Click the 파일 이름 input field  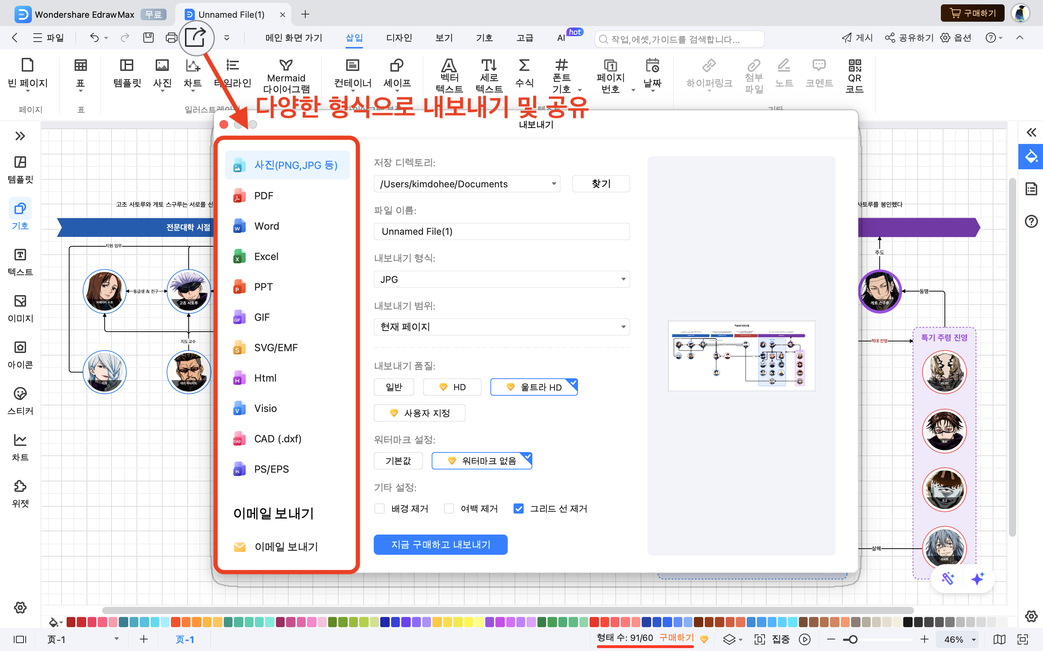tap(501, 231)
